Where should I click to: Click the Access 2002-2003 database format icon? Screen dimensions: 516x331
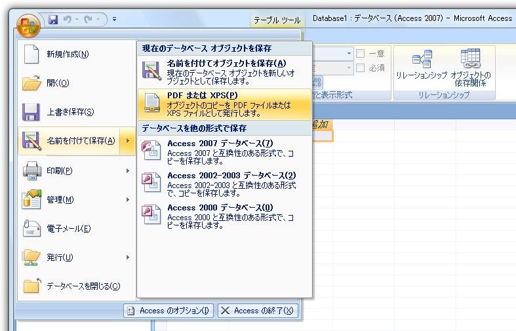(151, 182)
